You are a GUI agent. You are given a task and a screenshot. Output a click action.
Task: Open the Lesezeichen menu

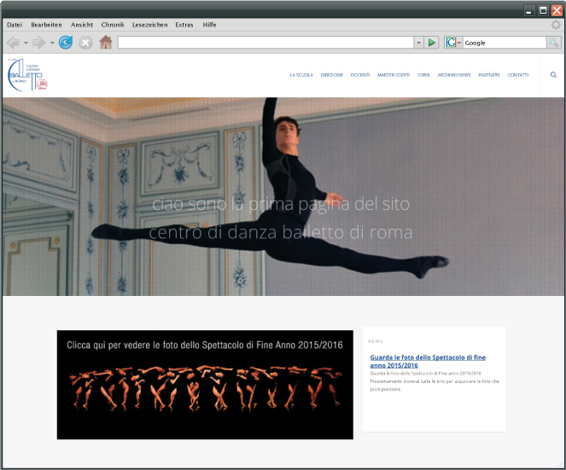pos(149,25)
